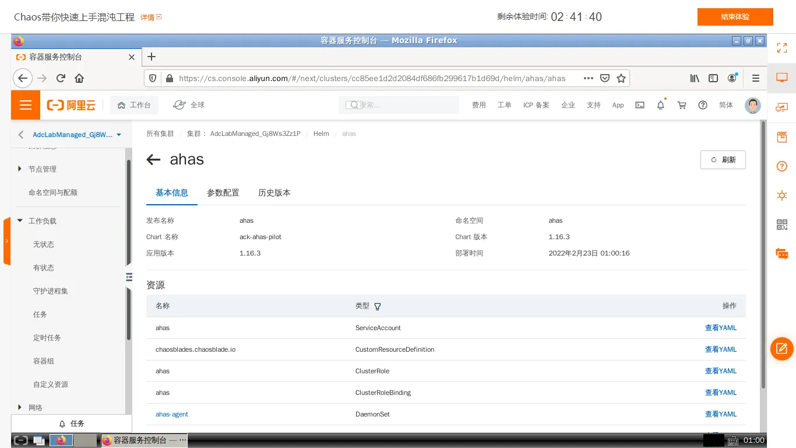The width and height of the screenshot is (796, 448).
Task: Click the Pocket save icon
Action: [x=605, y=78]
